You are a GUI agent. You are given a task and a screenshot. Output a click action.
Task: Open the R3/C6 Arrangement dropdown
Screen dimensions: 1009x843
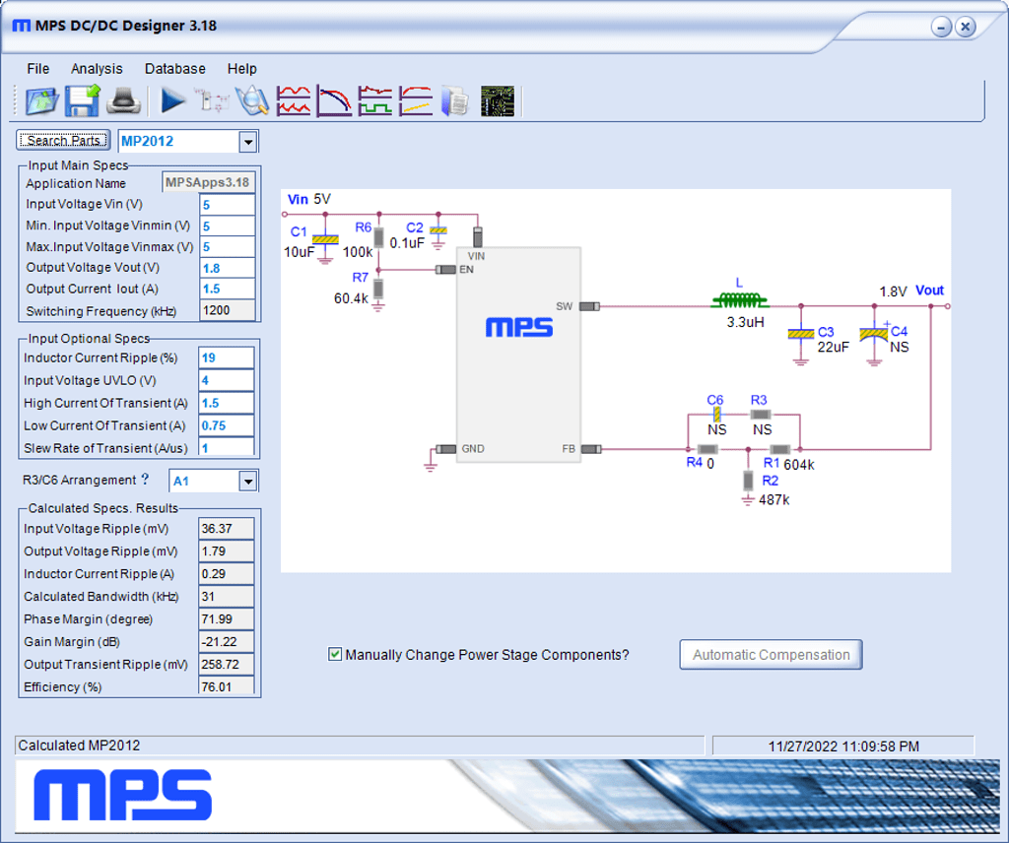click(x=247, y=481)
